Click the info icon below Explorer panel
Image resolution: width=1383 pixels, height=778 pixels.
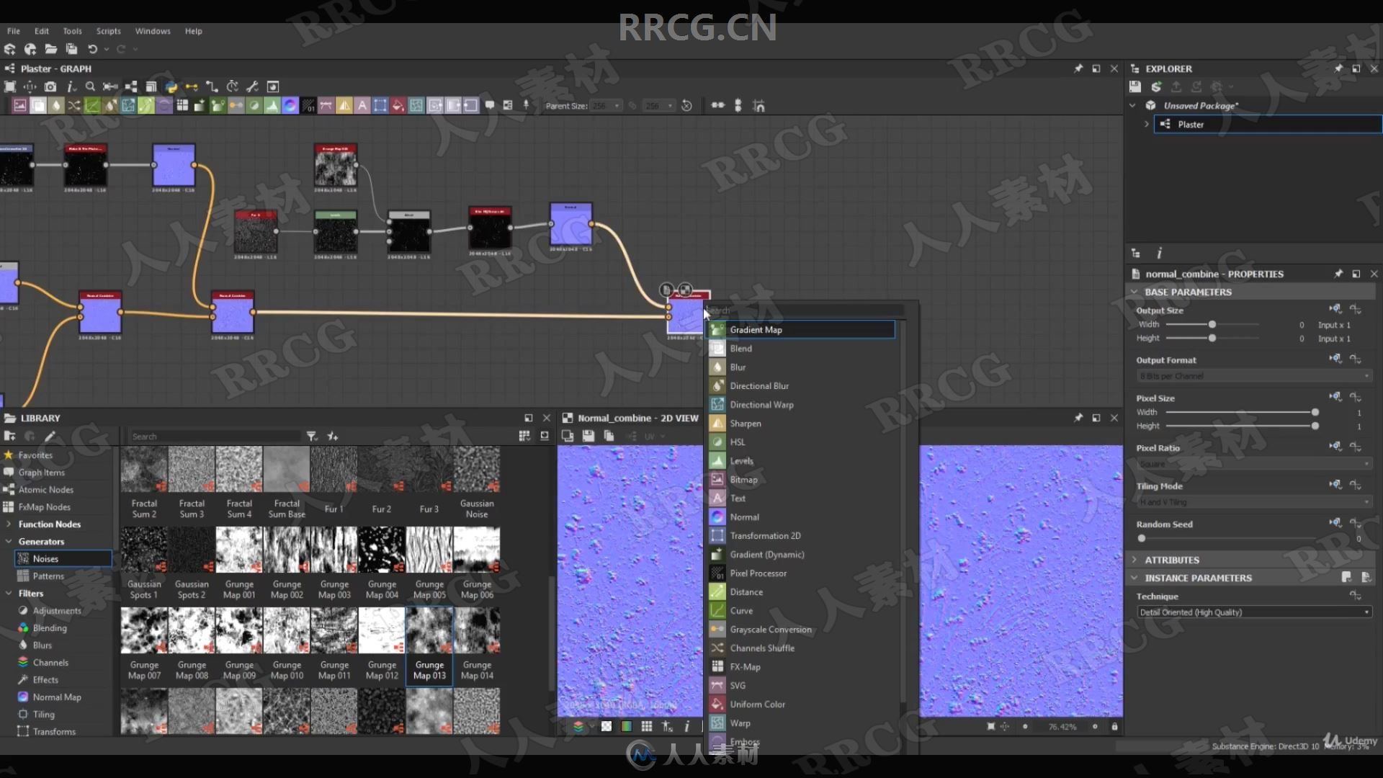coord(1159,253)
